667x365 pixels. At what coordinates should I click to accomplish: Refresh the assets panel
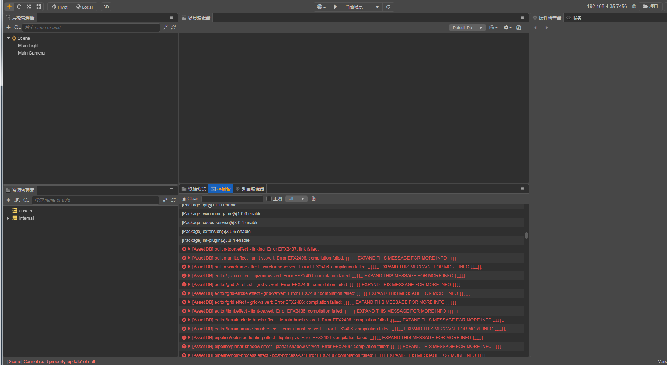[x=173, y=200]
